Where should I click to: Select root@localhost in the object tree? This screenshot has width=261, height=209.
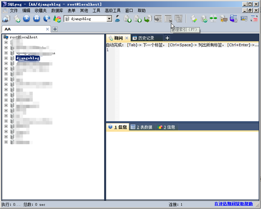[x=24, y=37]
